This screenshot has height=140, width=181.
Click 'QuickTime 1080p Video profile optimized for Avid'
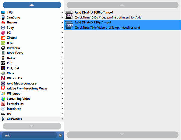coord(108,17)
